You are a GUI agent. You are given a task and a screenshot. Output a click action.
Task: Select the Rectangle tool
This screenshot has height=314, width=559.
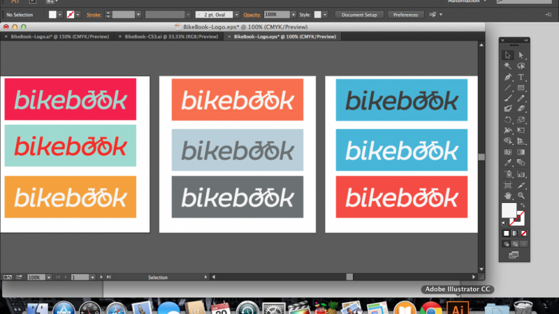coord(521,88)
